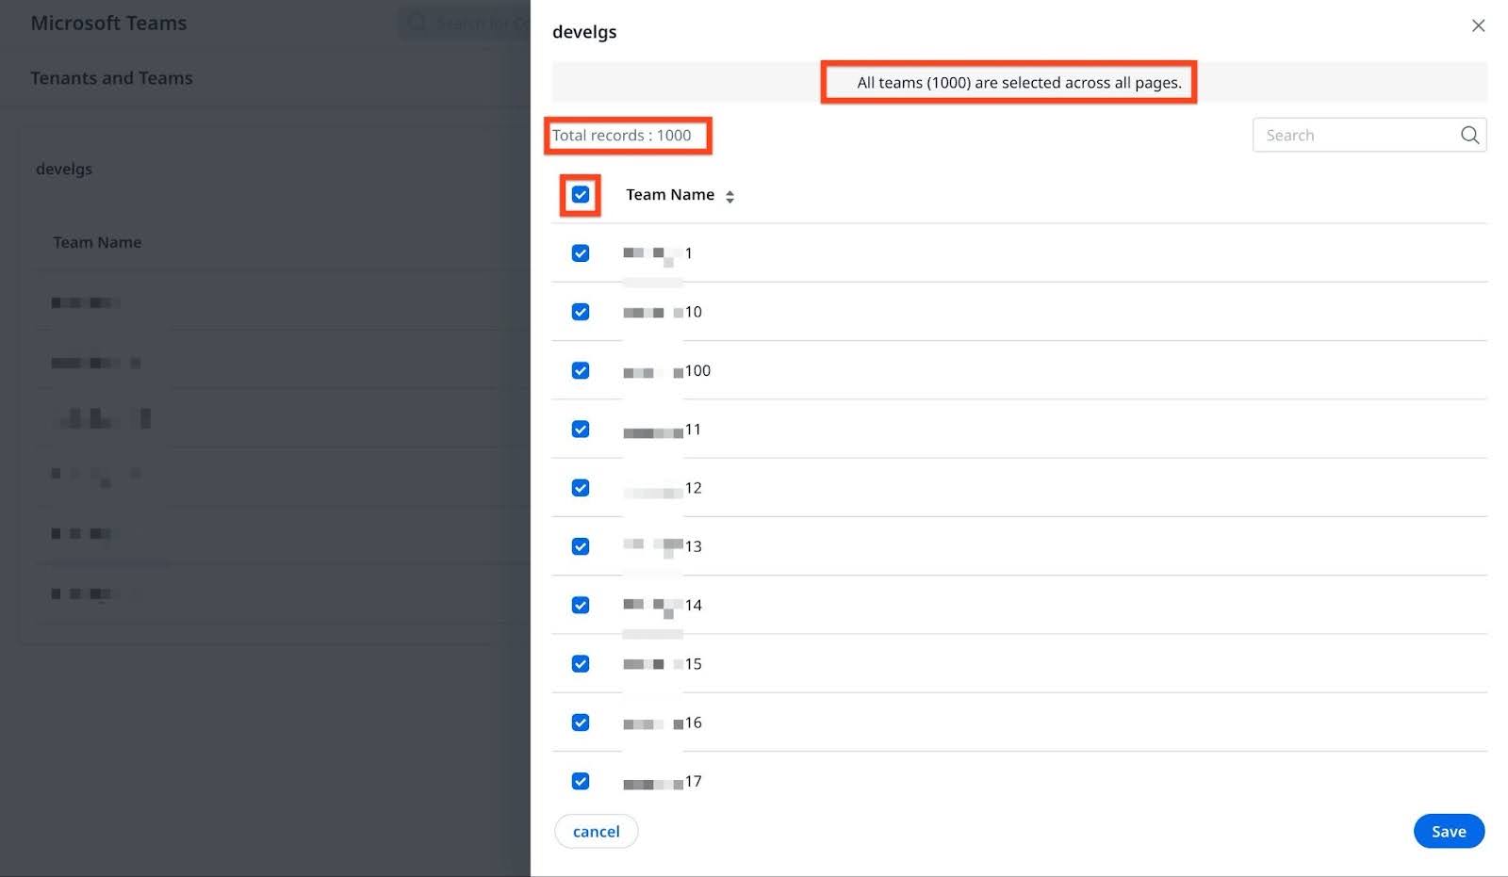1508x877 pixels.
Task: Sort teams by the Team Name arrows
Action: point(729,196)
